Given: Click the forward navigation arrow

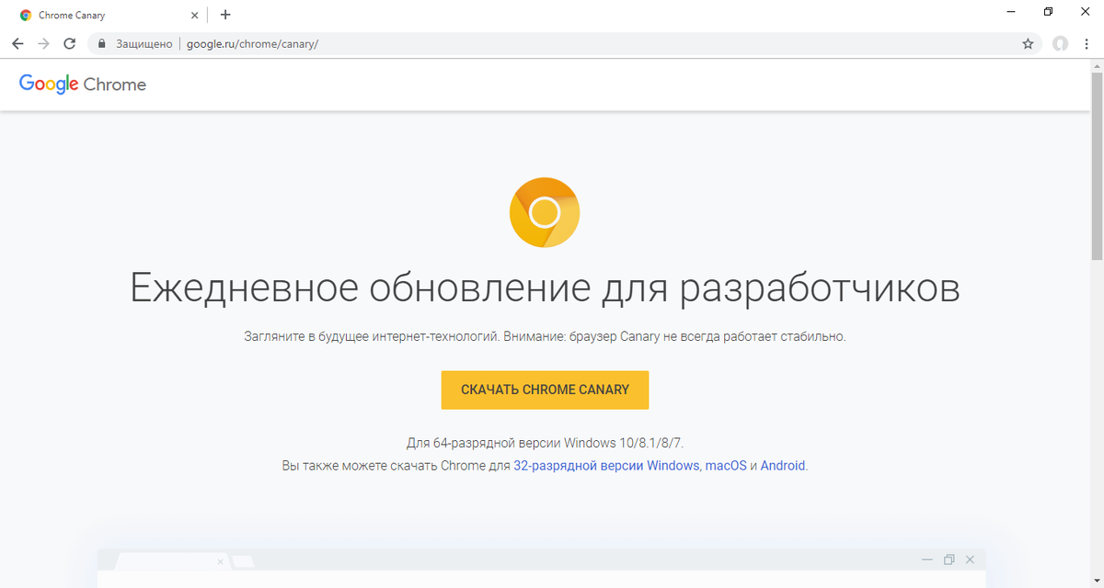Looking at the screenshot, I should tap(43, 43).
